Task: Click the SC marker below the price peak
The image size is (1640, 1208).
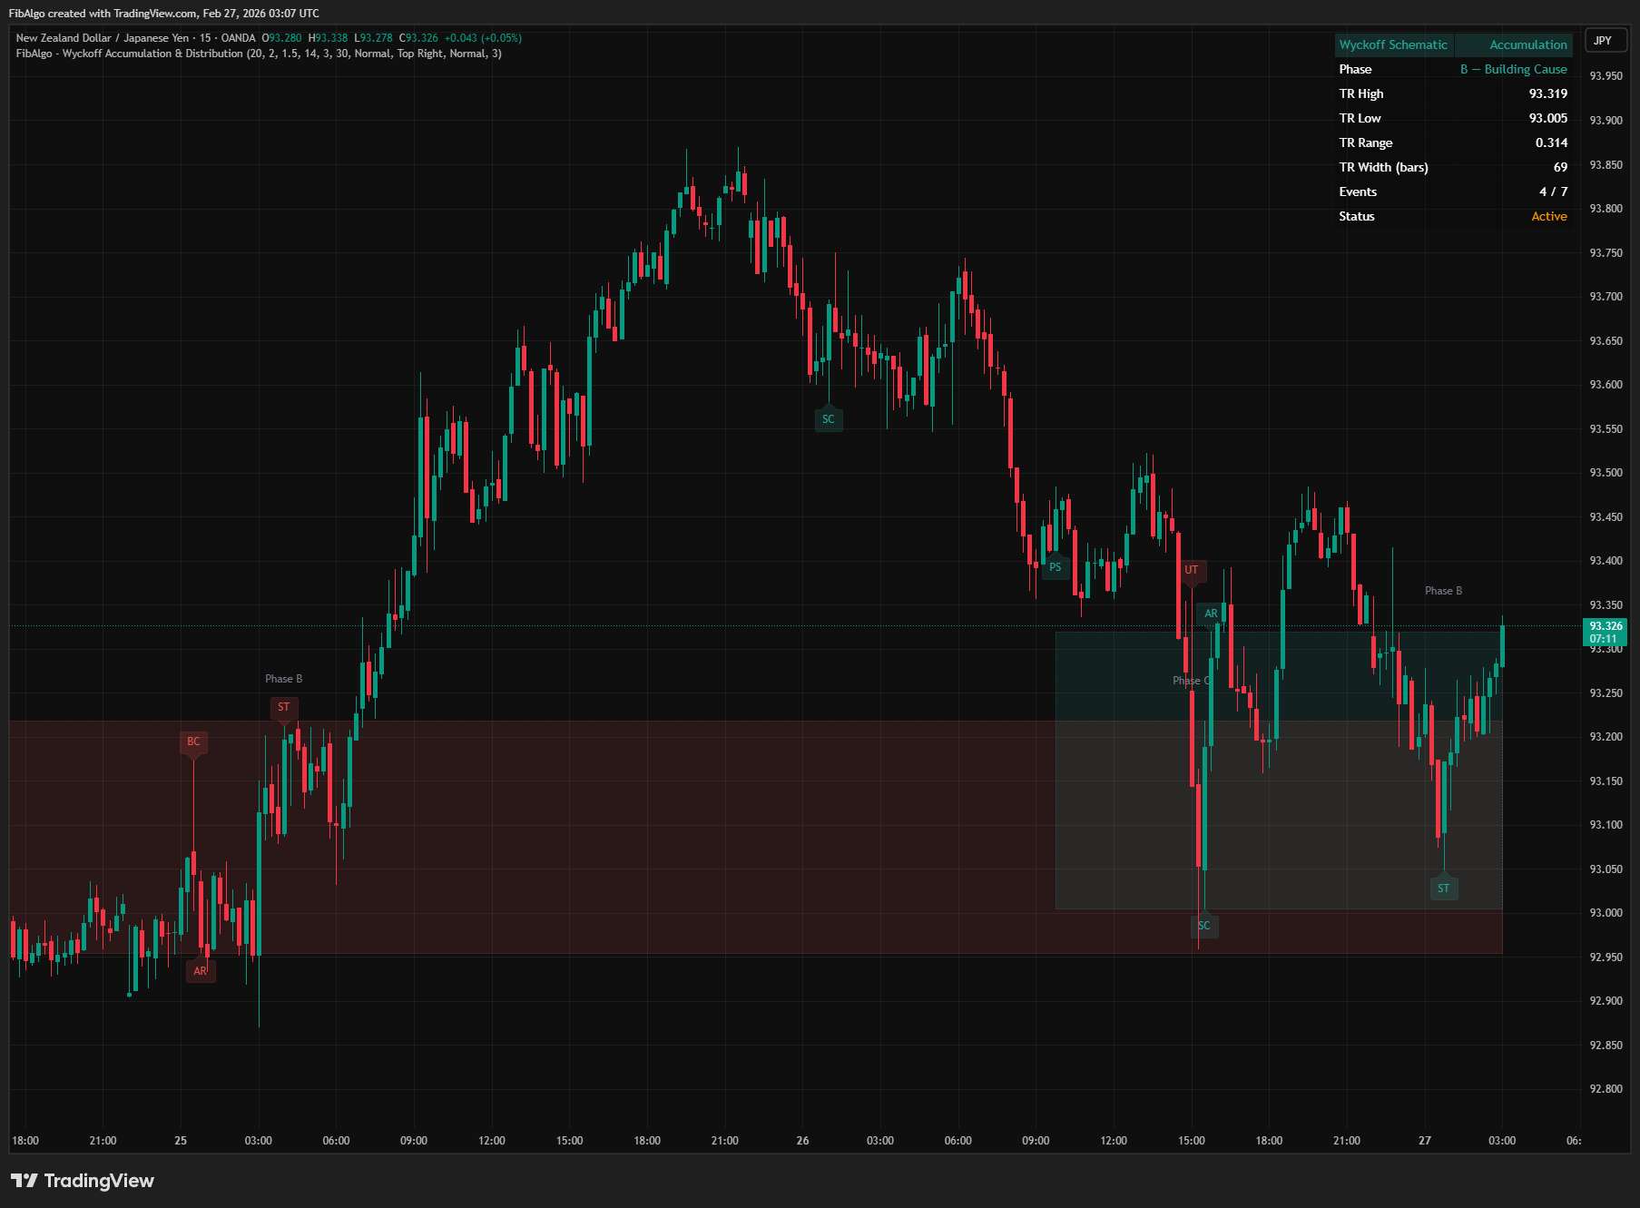Action: pyautogui.click(x=829, y=418)
